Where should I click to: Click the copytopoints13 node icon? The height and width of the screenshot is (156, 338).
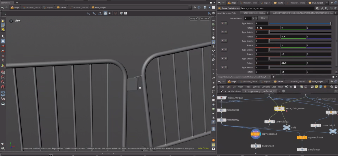click(256, 134)
